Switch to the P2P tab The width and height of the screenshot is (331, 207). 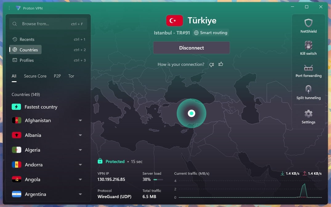point(57,76)
